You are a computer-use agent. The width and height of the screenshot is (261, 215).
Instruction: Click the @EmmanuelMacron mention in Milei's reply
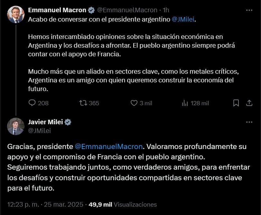point(108,146)
